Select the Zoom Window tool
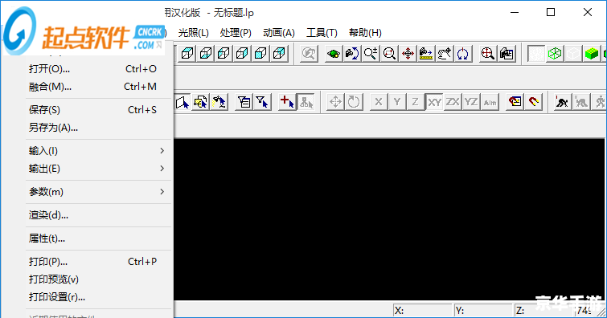The height and width of the screenshot is (318, 607). pos(389,53)
